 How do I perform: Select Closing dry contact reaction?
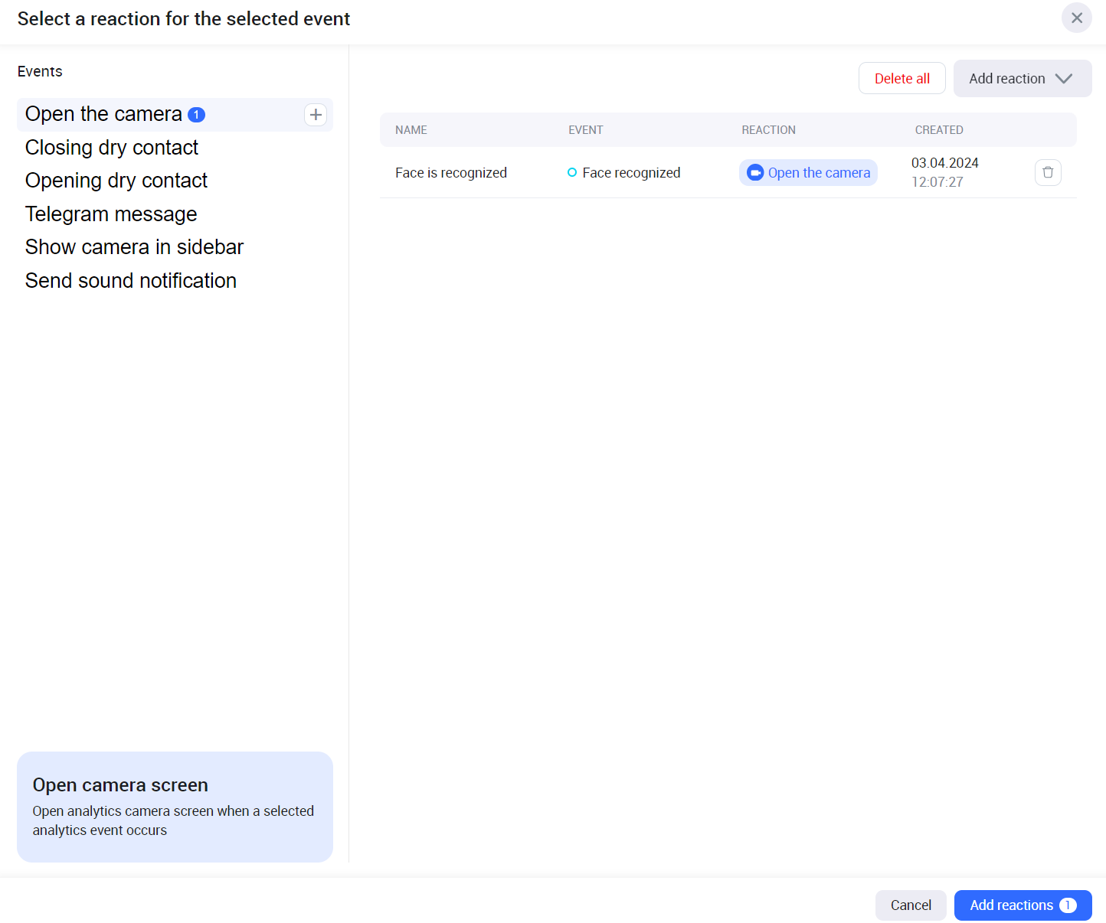pos(112,148)
